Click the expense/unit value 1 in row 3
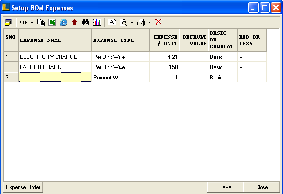Screen dimensions: 283x194 (164, 77)
